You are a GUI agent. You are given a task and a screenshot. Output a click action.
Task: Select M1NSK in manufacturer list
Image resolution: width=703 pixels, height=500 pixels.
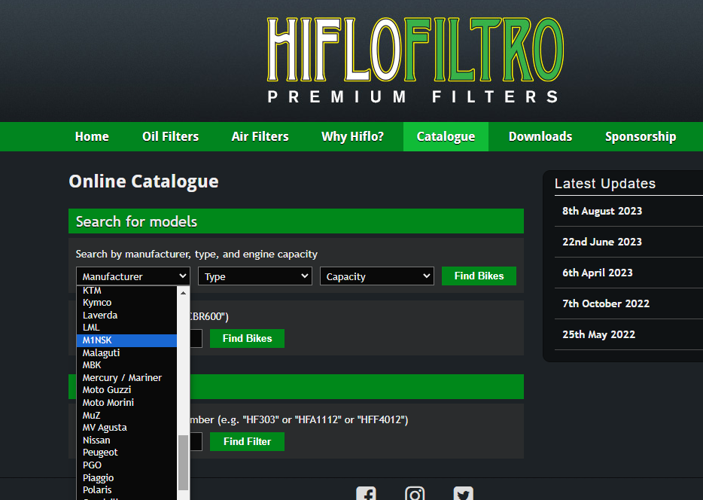point(127,340)
